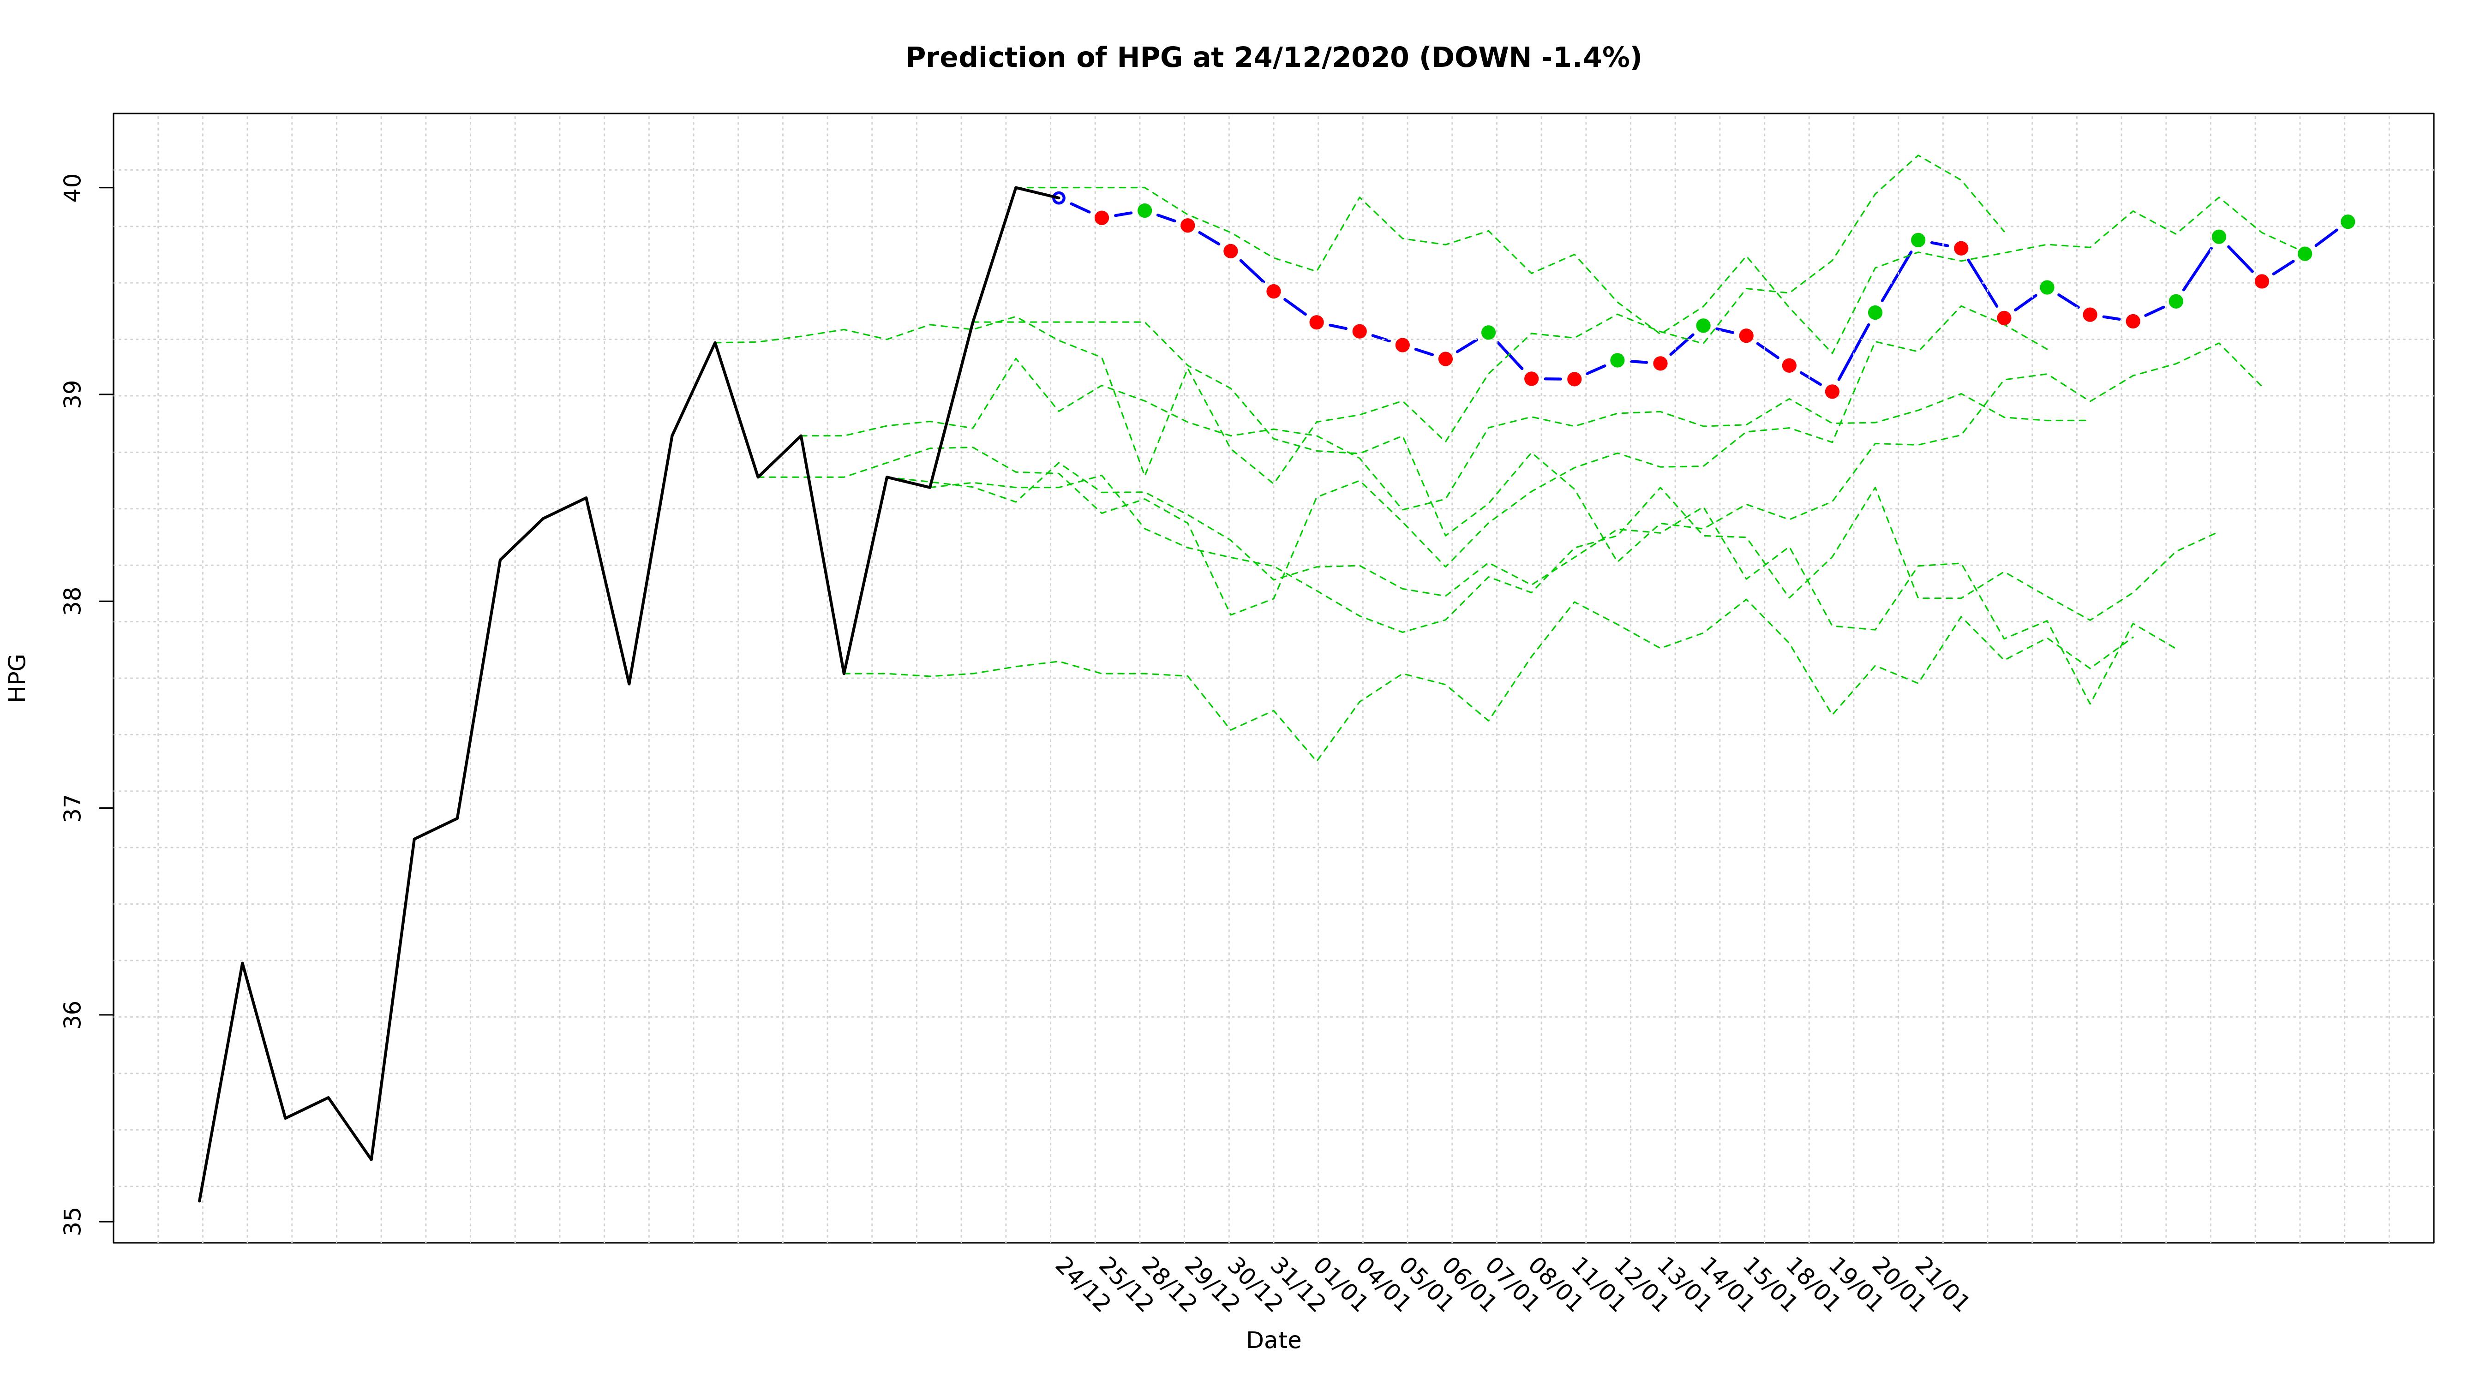
Task: Click the hollow blue circle marker at 24/12
Action: click(x=1058, y=197)
